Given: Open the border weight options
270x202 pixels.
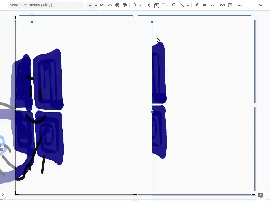Looking at the screenshot, I should pyautogui.click(x=205, y=5).
